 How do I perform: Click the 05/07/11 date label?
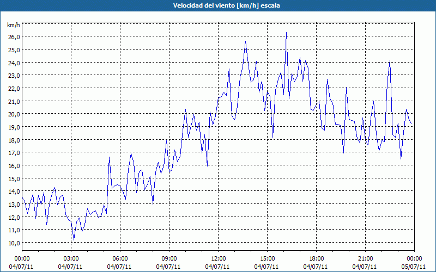tap(414, 267)
